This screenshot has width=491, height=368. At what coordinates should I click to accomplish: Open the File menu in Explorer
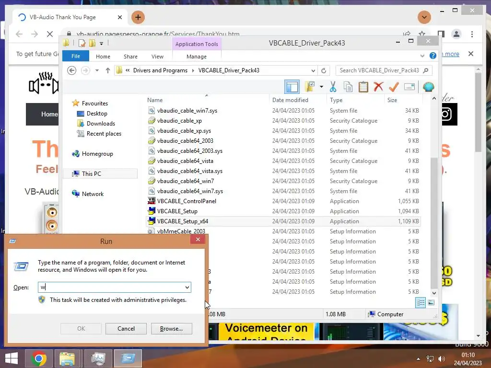75,56
